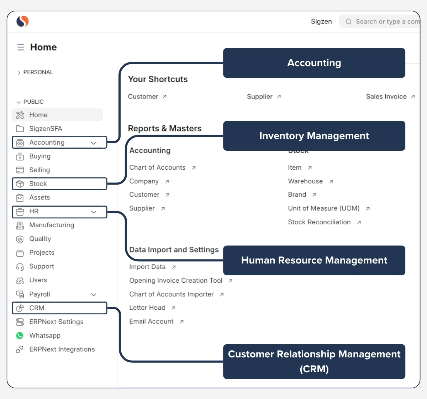Viewport: 427px width, 399px height.
Task: Toggle the hamburger menu beside Home
Action: click(20, 47)
